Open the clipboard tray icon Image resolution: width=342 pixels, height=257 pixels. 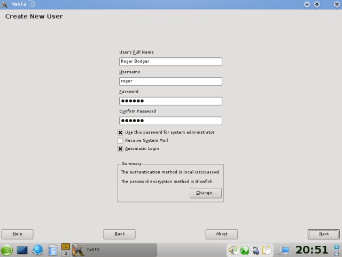[267, 250]
